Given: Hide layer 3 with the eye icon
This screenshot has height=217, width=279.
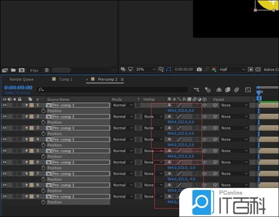Looking at the screenshot, I should (5, 128).
